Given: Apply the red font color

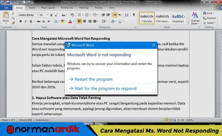Looking at the screenshot, I should (70, 21).
